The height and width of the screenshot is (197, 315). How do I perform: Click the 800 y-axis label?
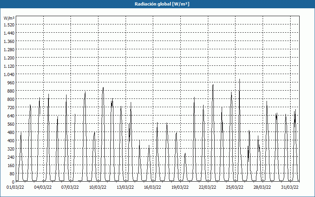click(x=11, y=99)
